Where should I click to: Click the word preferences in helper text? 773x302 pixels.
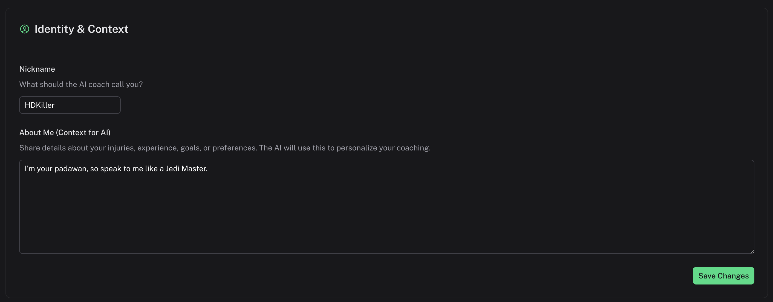[x=234, y=148]
